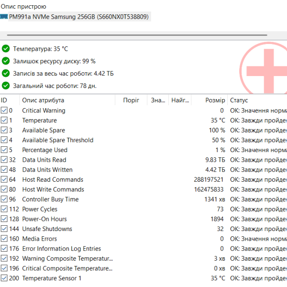Toggle the Data Units Read checkbox
Viewport: 287px width, 287px height.
[x=4, y=160]
